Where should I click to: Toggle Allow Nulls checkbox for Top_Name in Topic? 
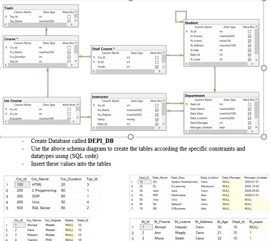click(69, 21)
